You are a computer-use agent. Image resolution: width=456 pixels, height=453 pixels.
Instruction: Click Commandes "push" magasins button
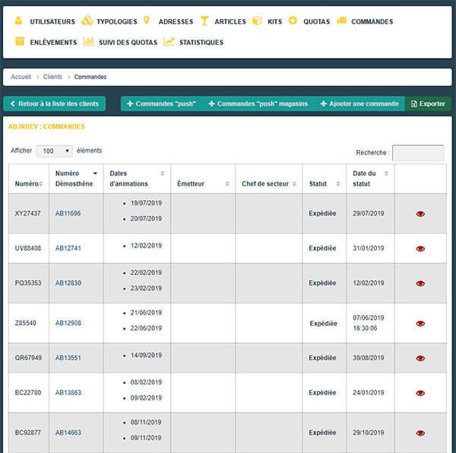258,104
